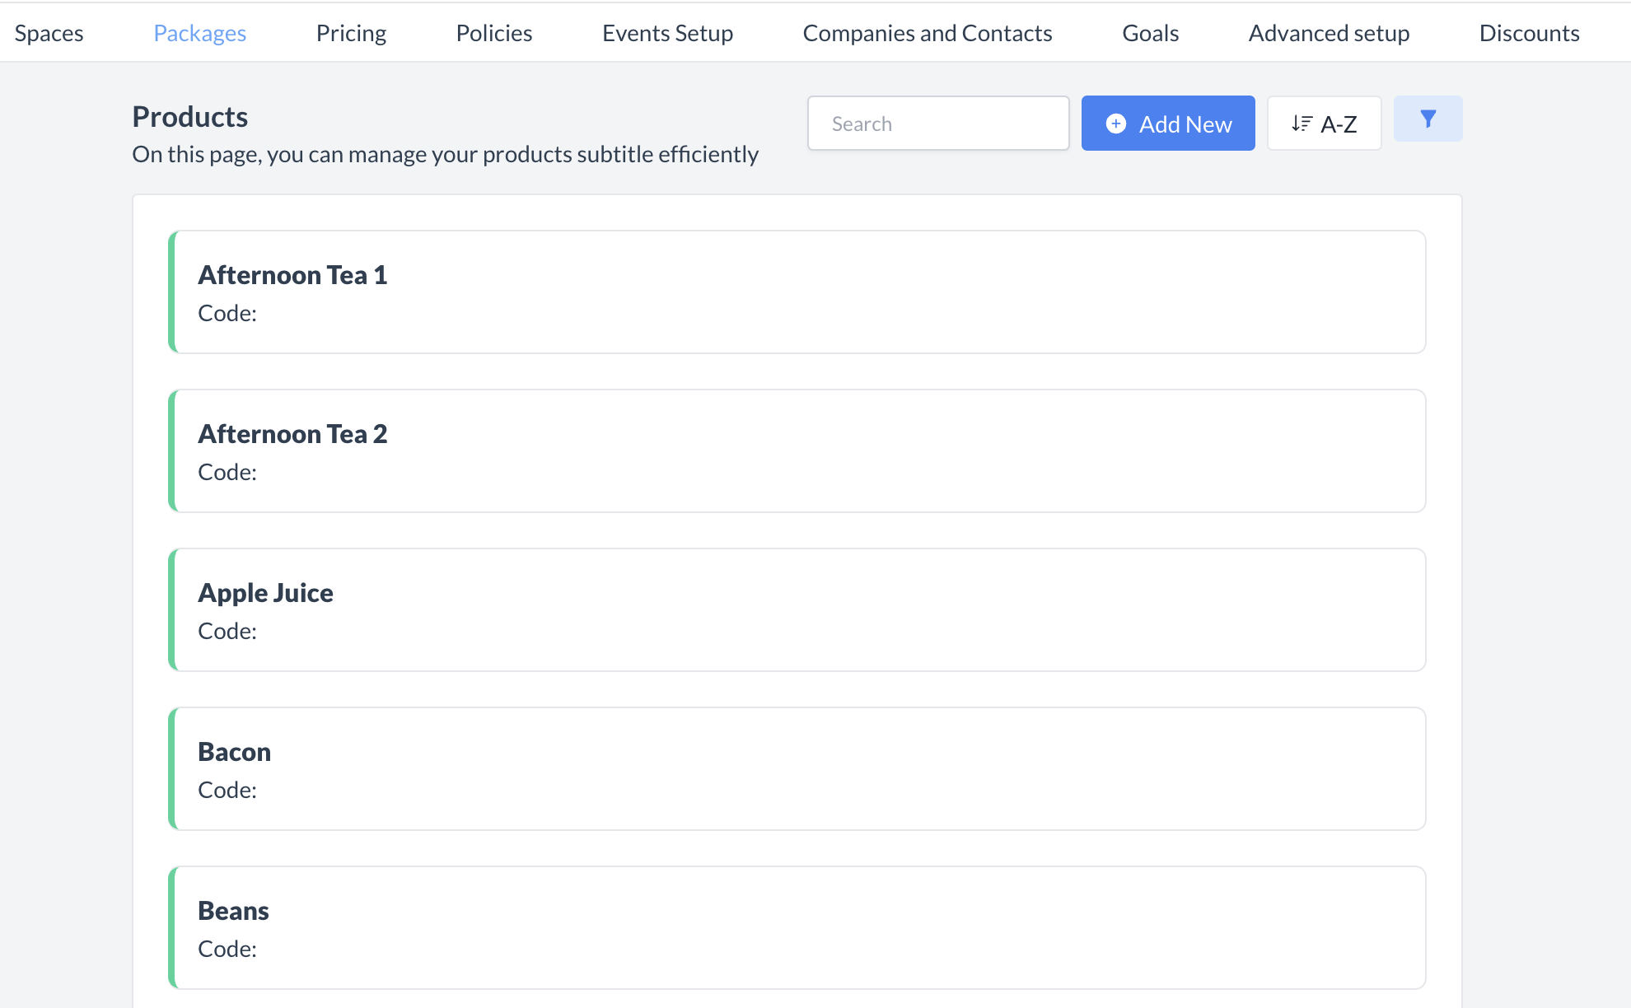
Task: Navigate to Companies and Contacts
Action: click(x=928, y=33)
